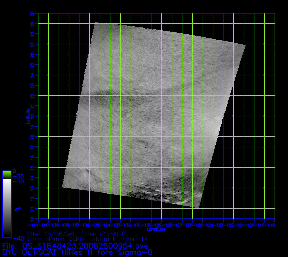Click the Time 02:59:20 text

[103, 234]
